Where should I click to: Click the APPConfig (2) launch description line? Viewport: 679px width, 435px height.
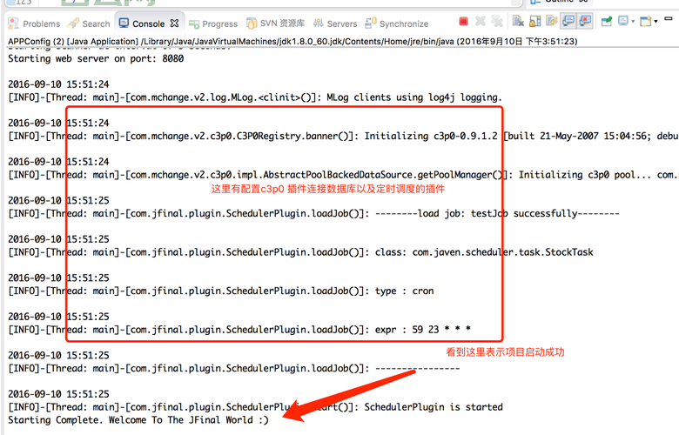292,42
